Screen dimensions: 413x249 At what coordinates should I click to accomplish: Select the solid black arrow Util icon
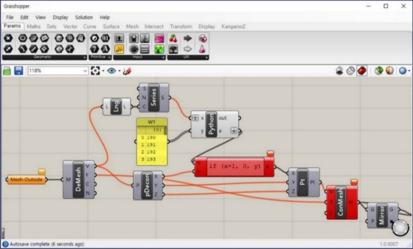(x=188, y=38)
